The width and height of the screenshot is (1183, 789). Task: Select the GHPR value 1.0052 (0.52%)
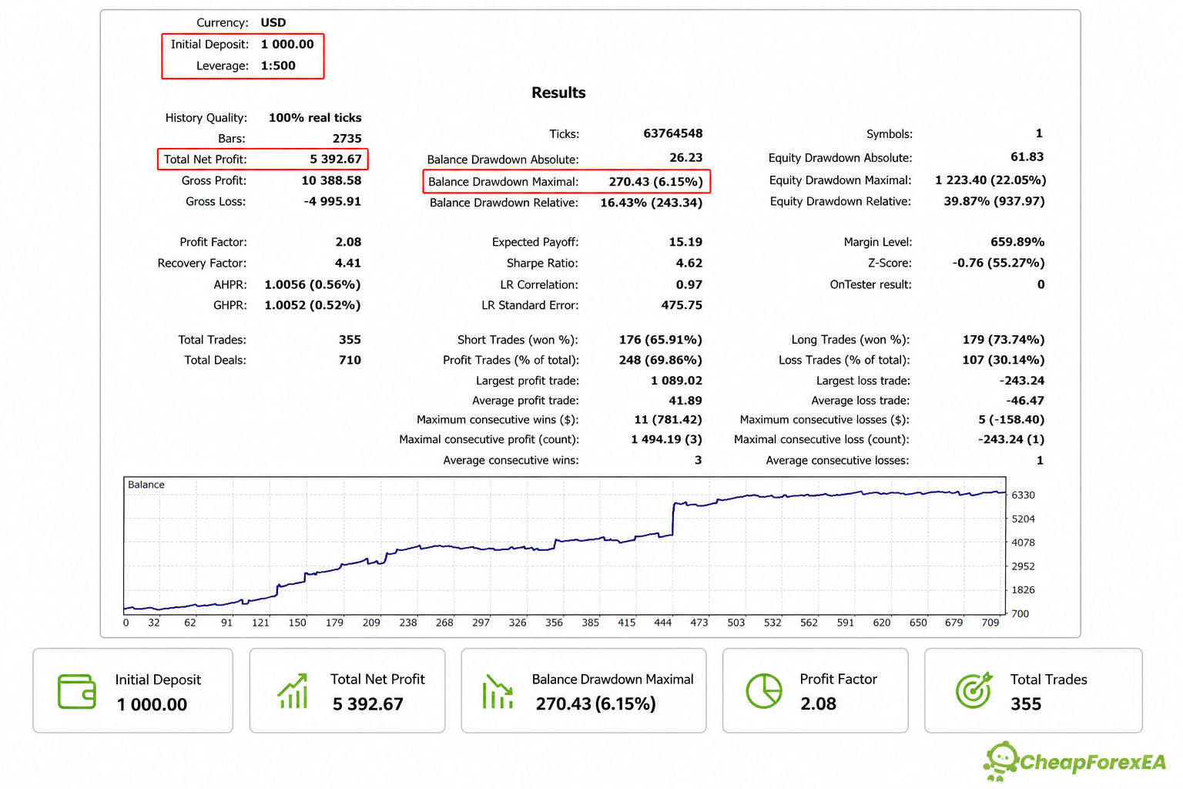click(x=313, y=305)
